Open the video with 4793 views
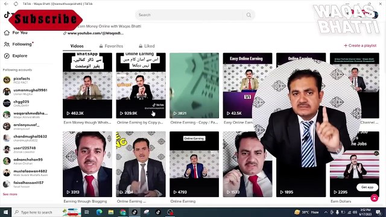 click(x=194, y=164)
